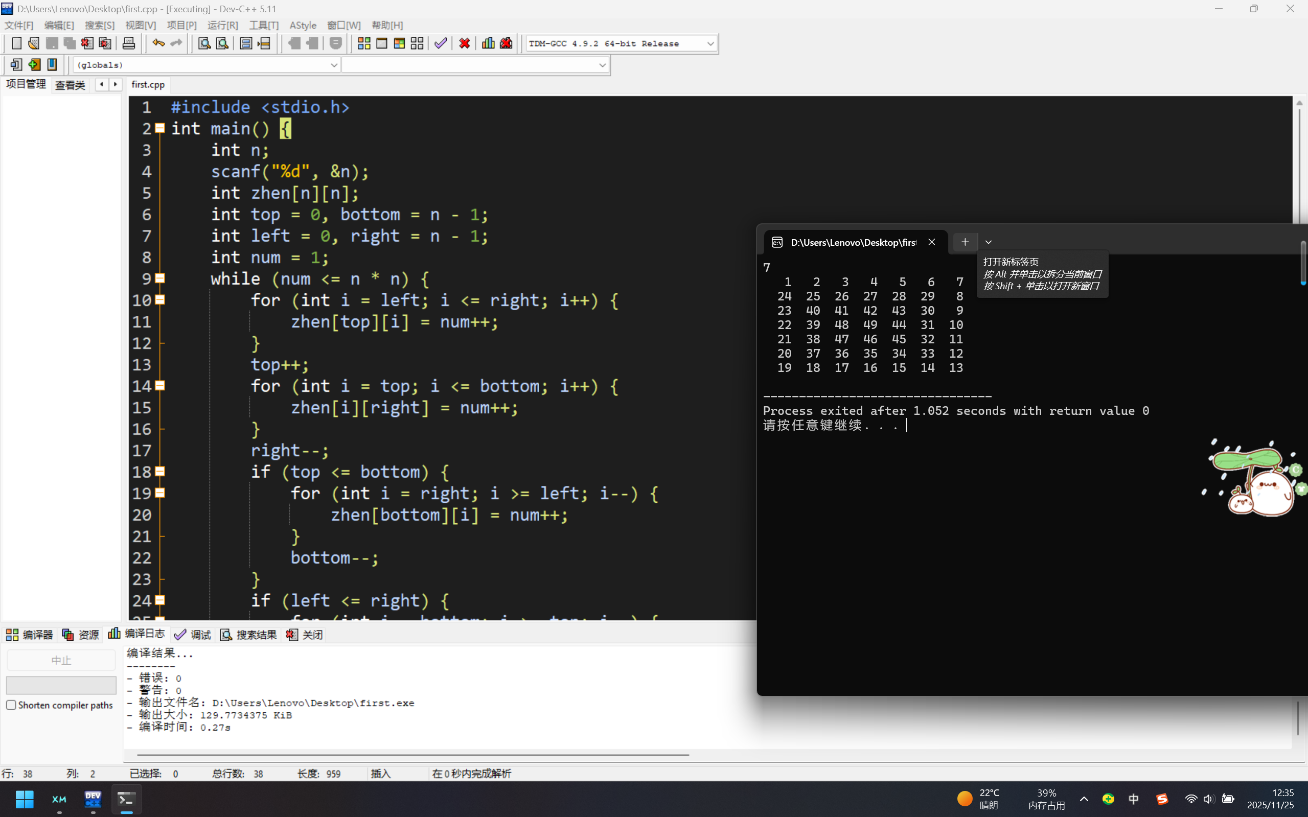Open the TDM-GCC compiler set dropdown

(x=710, y=44)
